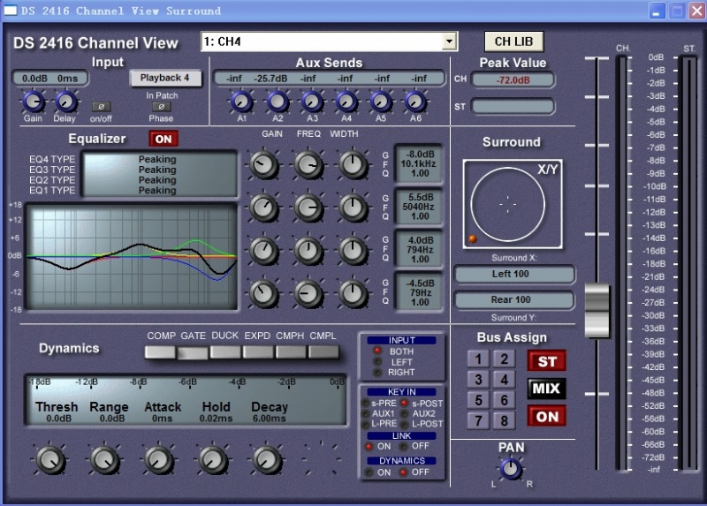Click the dynamics Range knob
Screen dimensions: 707x506
pos(105,460)
